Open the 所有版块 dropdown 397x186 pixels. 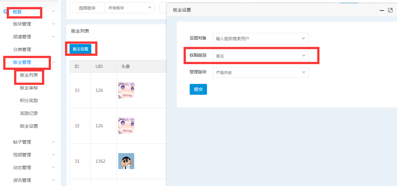(x=129, y=8)
